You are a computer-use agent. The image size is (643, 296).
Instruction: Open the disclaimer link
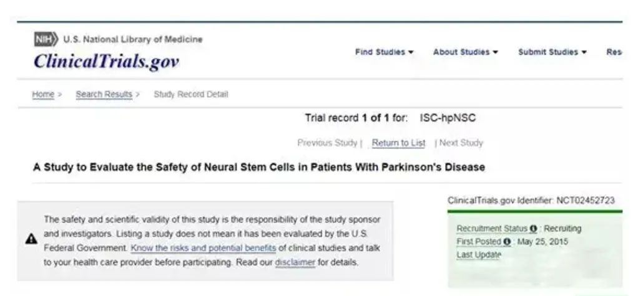(295, 262)
